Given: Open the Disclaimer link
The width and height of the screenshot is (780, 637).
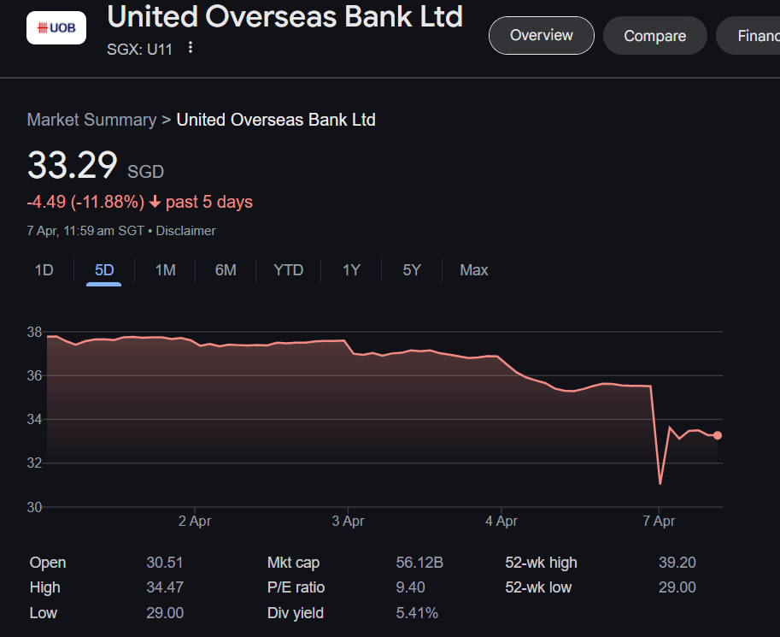Looking at the screenshot, I should tap(185, 231).
